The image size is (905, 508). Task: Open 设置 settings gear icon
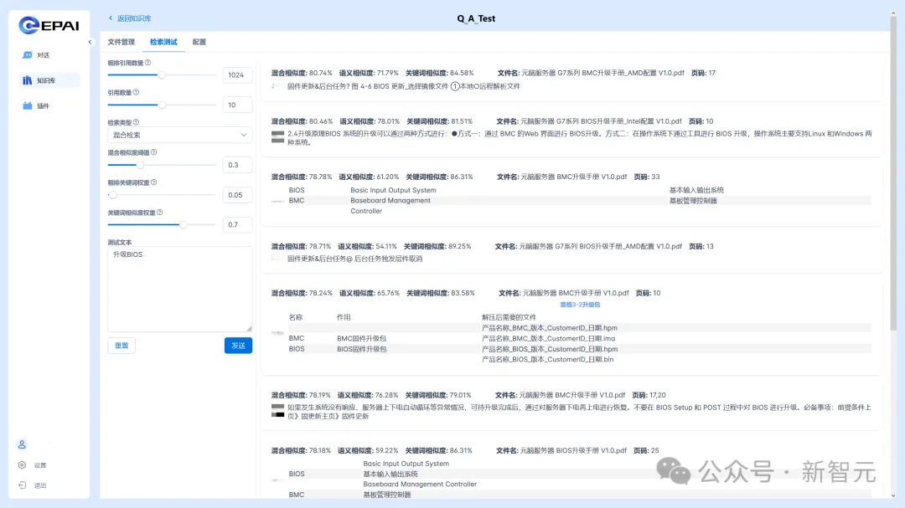point(23,465)
